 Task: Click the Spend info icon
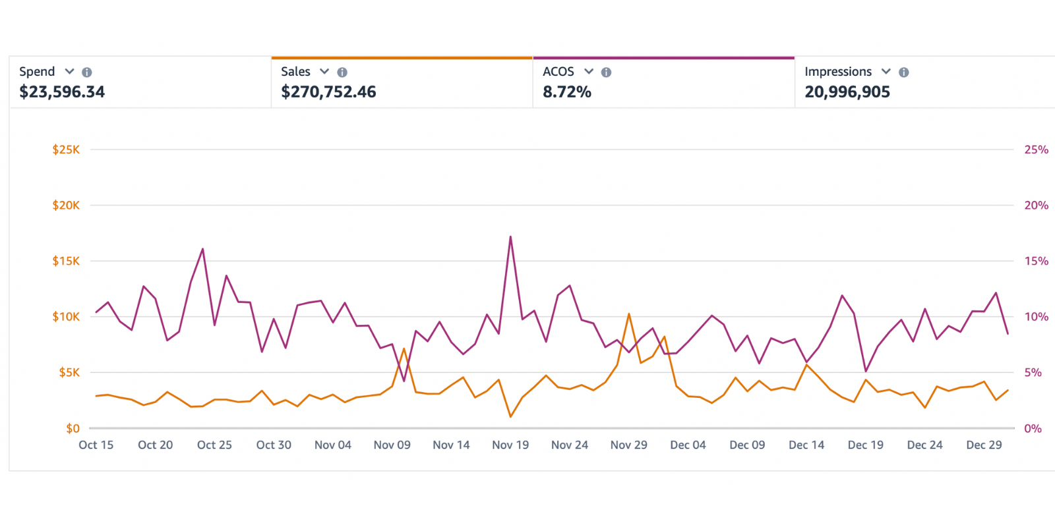click(x=87, y=72)
